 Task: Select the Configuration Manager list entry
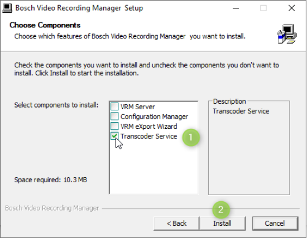(154, 116)
